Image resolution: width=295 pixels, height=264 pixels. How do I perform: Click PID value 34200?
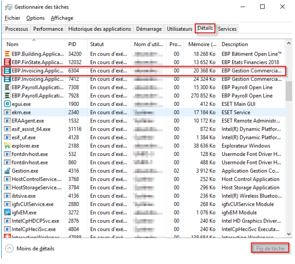[74, 54]
